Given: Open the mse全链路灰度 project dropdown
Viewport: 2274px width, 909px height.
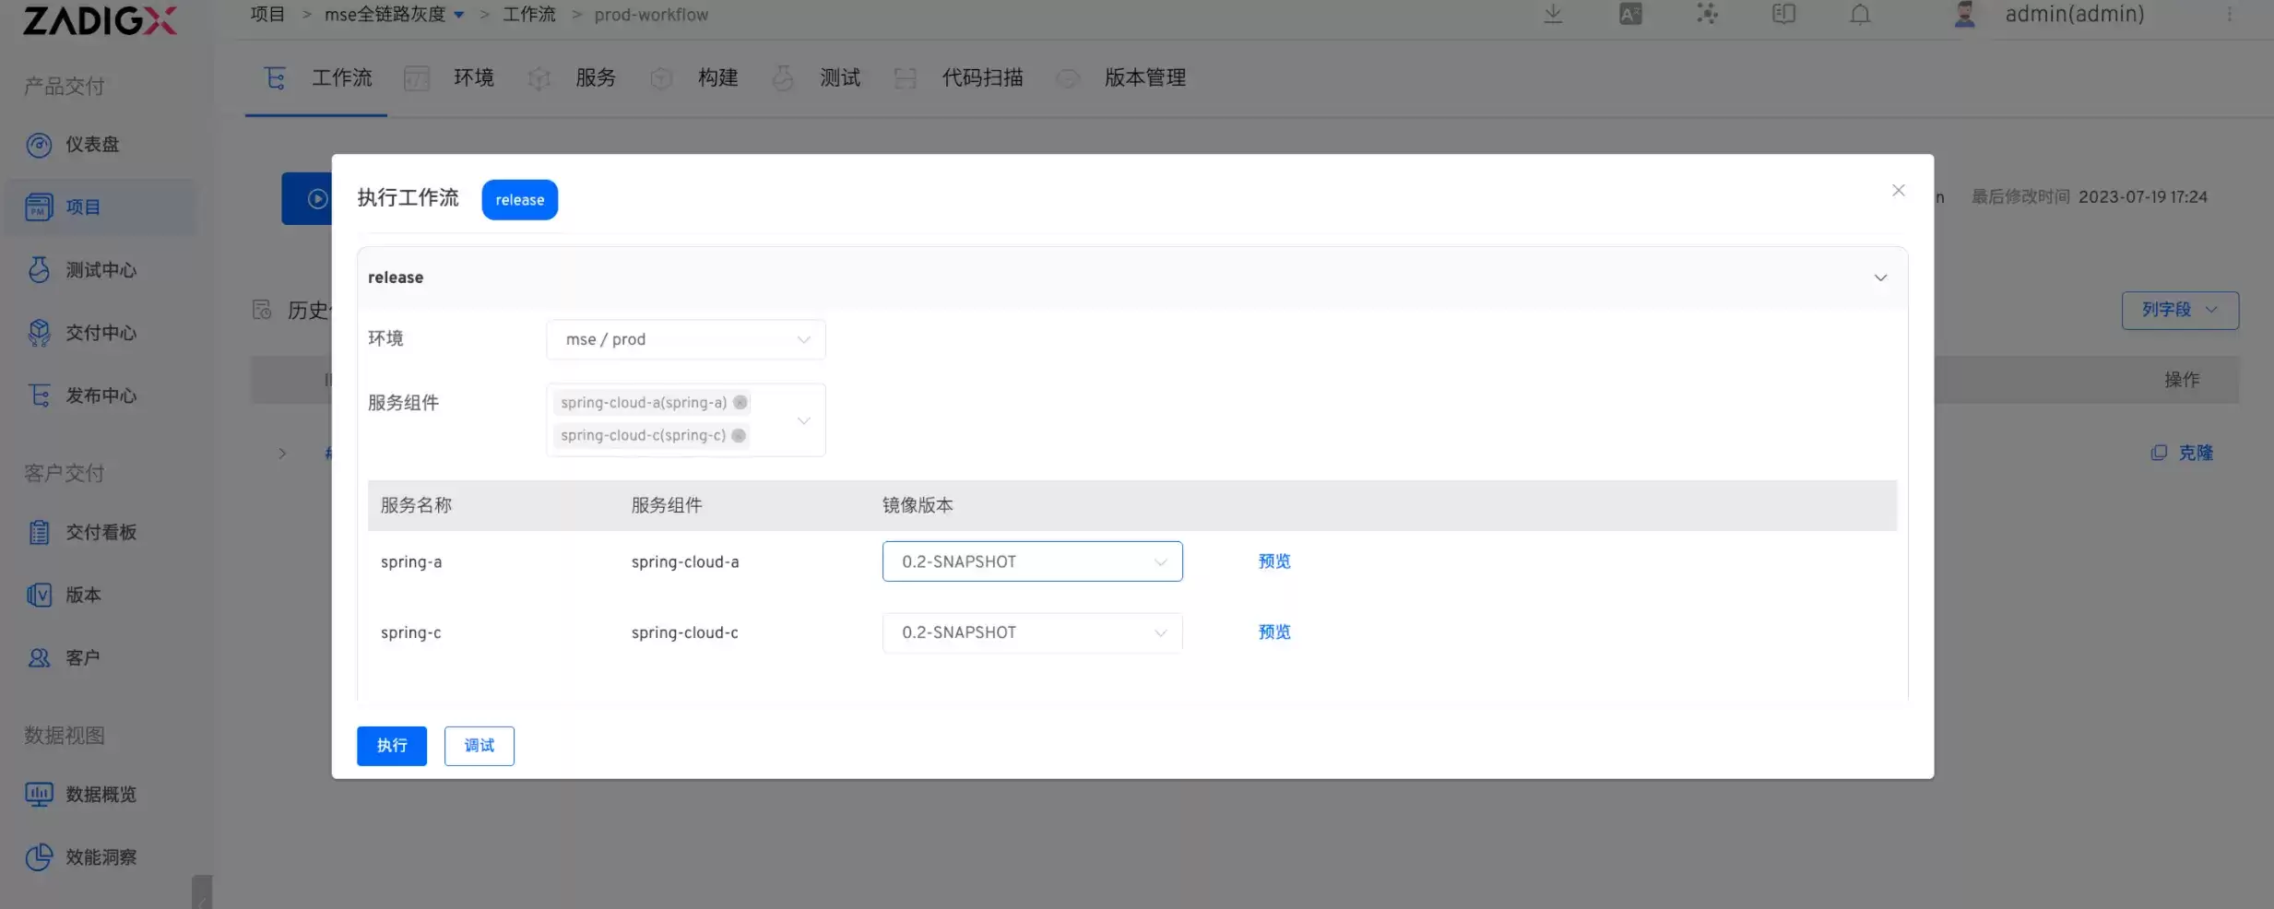Looking at the screenshot, I should [x=395, y=15].
